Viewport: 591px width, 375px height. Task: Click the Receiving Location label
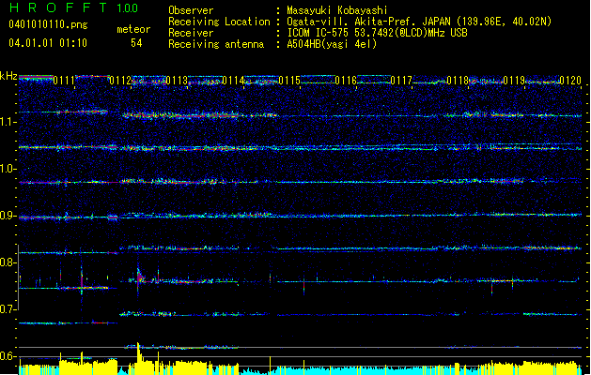[219, 22]
